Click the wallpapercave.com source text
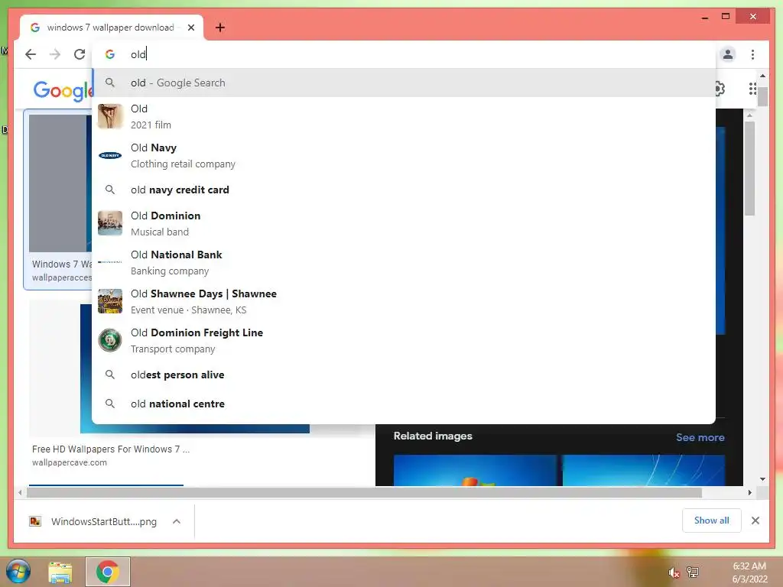The width and height of the screenshot is (783, 587). point(70,462)
